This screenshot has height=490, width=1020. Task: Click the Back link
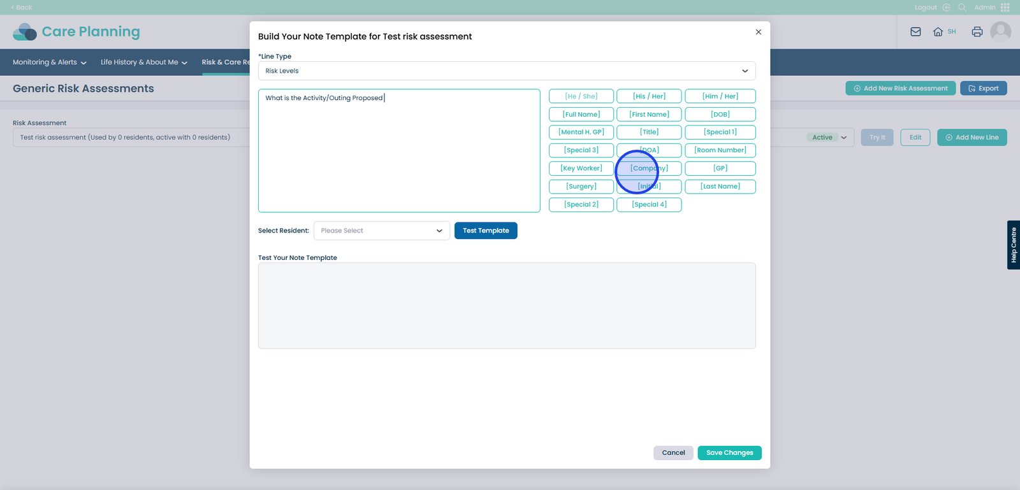pos(22,8)
